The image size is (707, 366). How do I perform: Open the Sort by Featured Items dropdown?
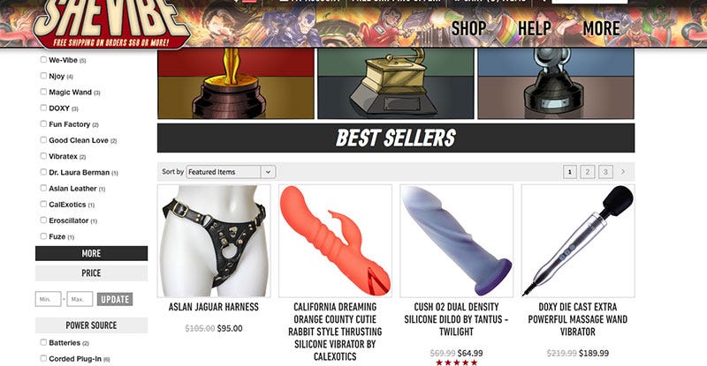pos(231,171)
